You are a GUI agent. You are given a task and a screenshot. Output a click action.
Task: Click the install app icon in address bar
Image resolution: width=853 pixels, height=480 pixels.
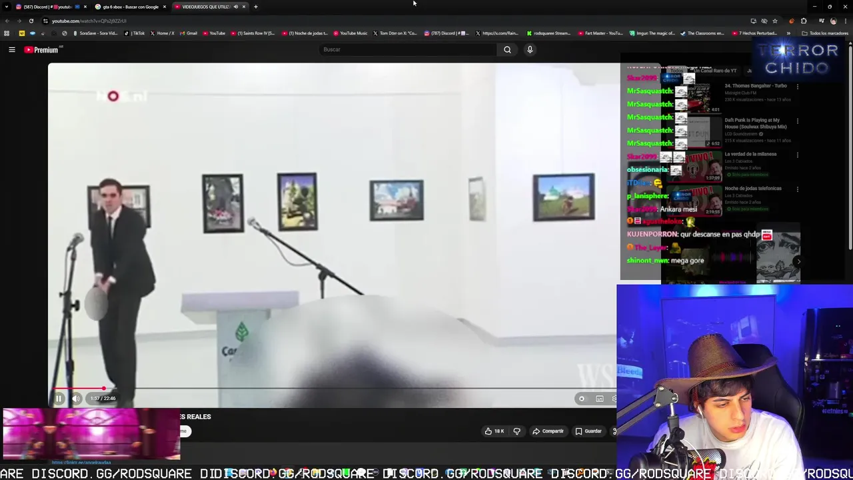pyautogui.click(x=753, y=21)
